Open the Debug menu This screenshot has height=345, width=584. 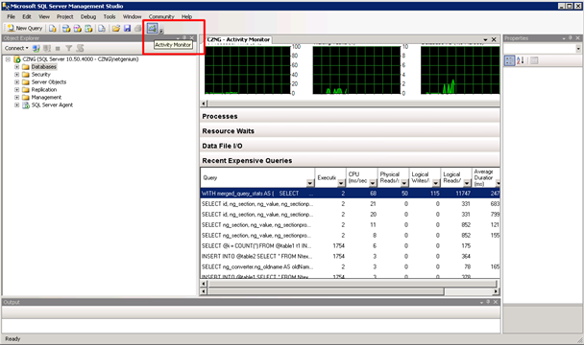click(88, 16)
